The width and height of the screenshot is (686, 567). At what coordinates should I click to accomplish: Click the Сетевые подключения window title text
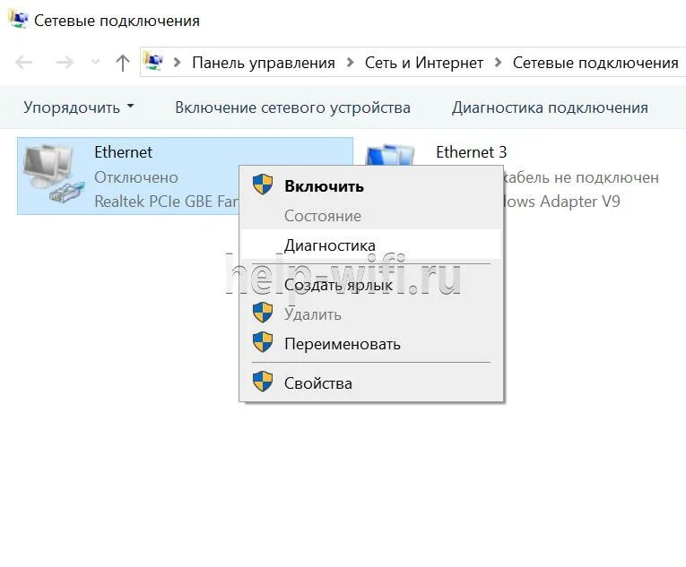(117, 21)
